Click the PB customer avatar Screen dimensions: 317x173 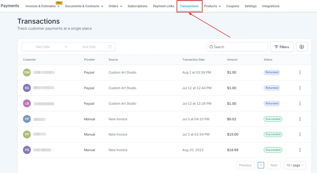coord(27,150)
